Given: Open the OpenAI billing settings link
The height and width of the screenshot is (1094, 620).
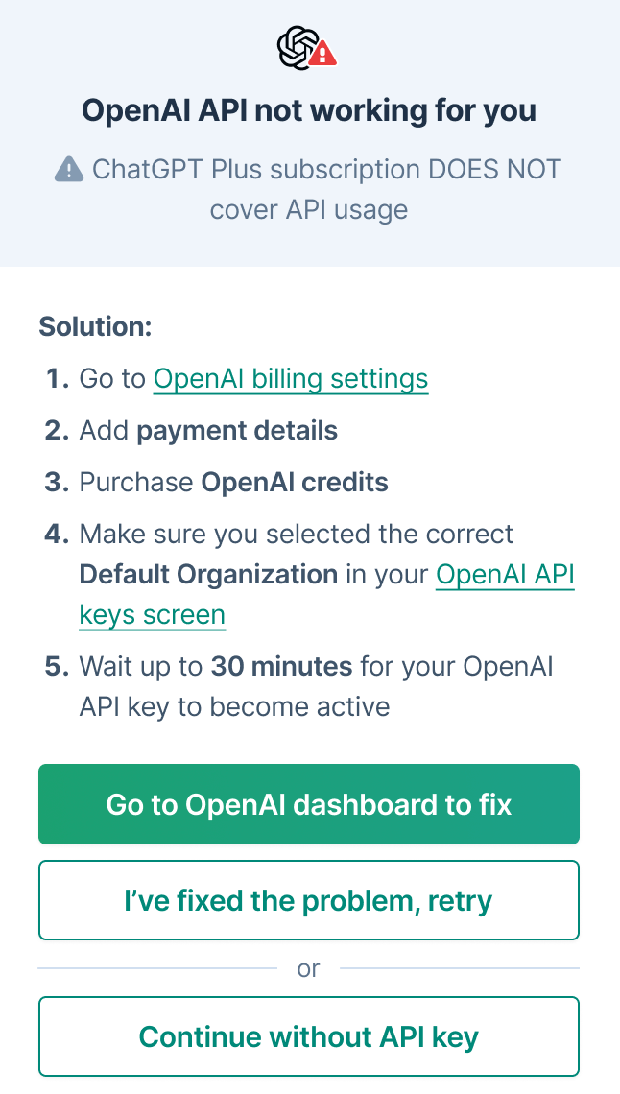Looking at the screenshot, I should pos(291,379).
